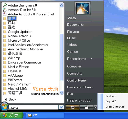Select the Recent items entry label
This screenshot has width=128, height=119.
[x=77, y=59]
